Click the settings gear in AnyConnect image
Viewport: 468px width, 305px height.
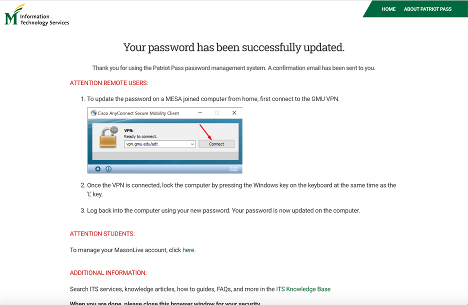pyautogui.click(x=98, y=169)
